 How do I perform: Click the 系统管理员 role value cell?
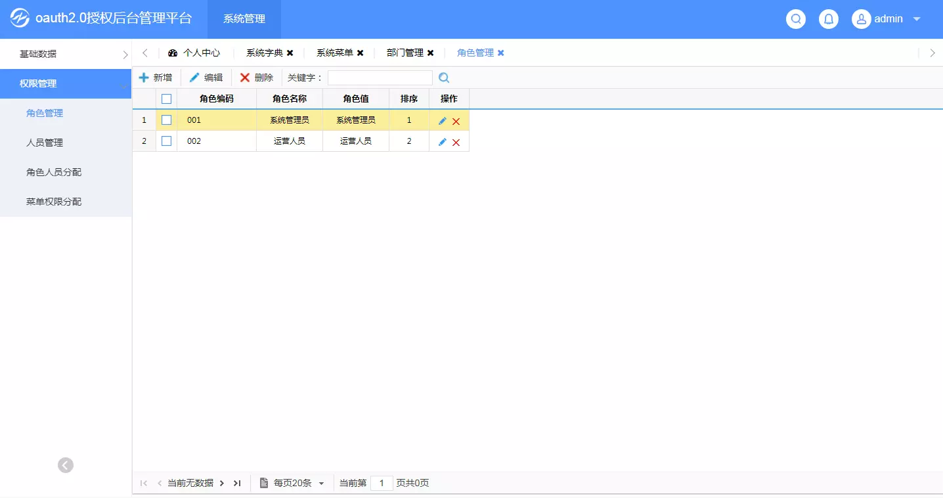[x=356, y=120]
